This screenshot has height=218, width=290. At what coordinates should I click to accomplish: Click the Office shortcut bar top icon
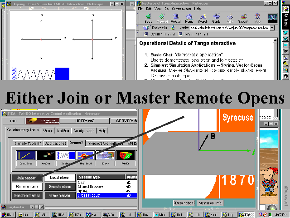tap(285, 9)
